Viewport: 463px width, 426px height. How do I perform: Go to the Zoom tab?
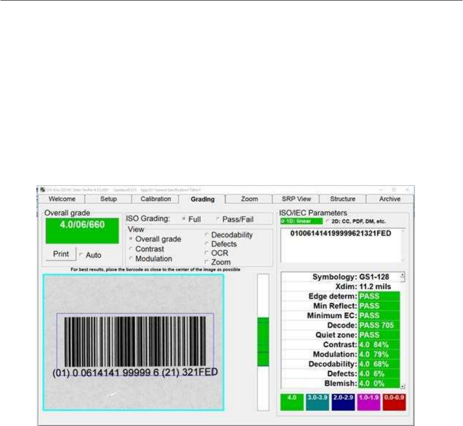pyautogui.click(x=249, y=199)
